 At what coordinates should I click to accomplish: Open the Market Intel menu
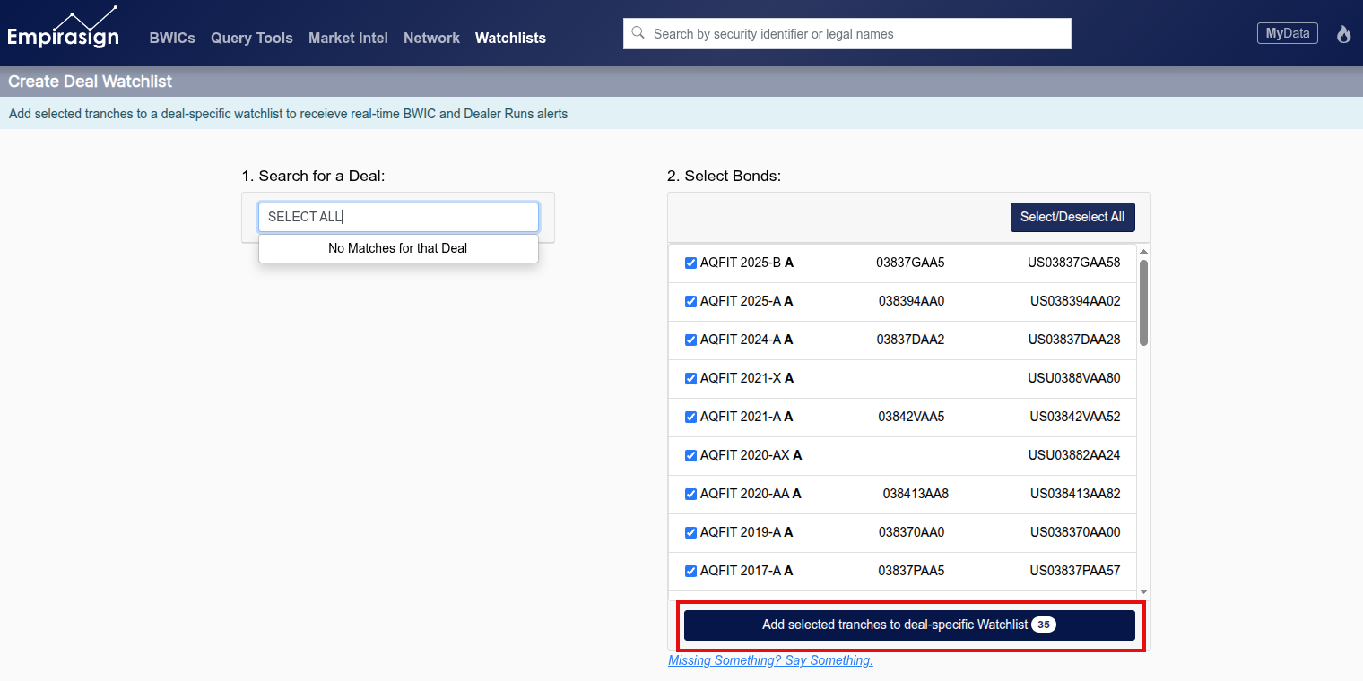(x=348, y=38)
